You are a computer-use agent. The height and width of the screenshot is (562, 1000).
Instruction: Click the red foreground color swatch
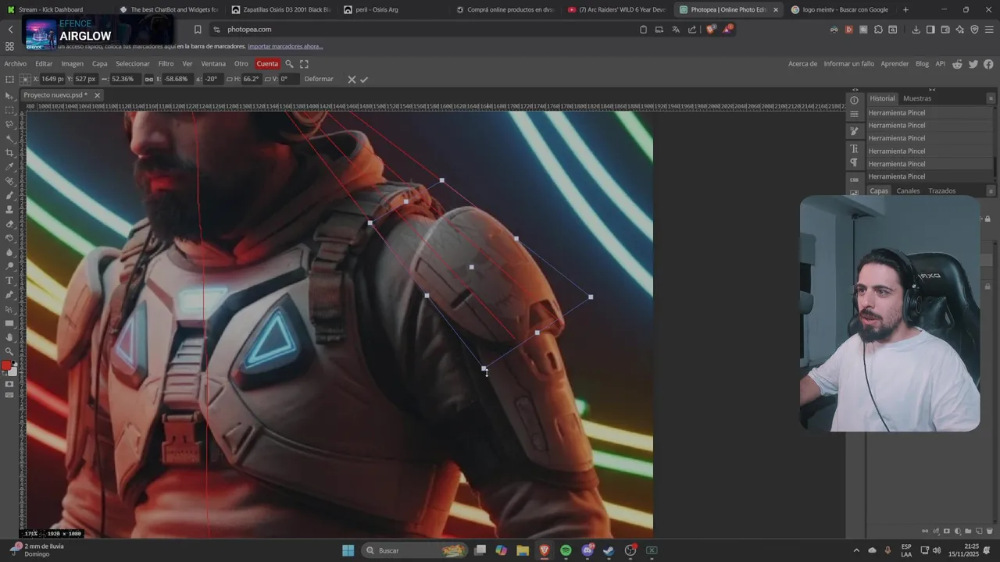point(6,365)
